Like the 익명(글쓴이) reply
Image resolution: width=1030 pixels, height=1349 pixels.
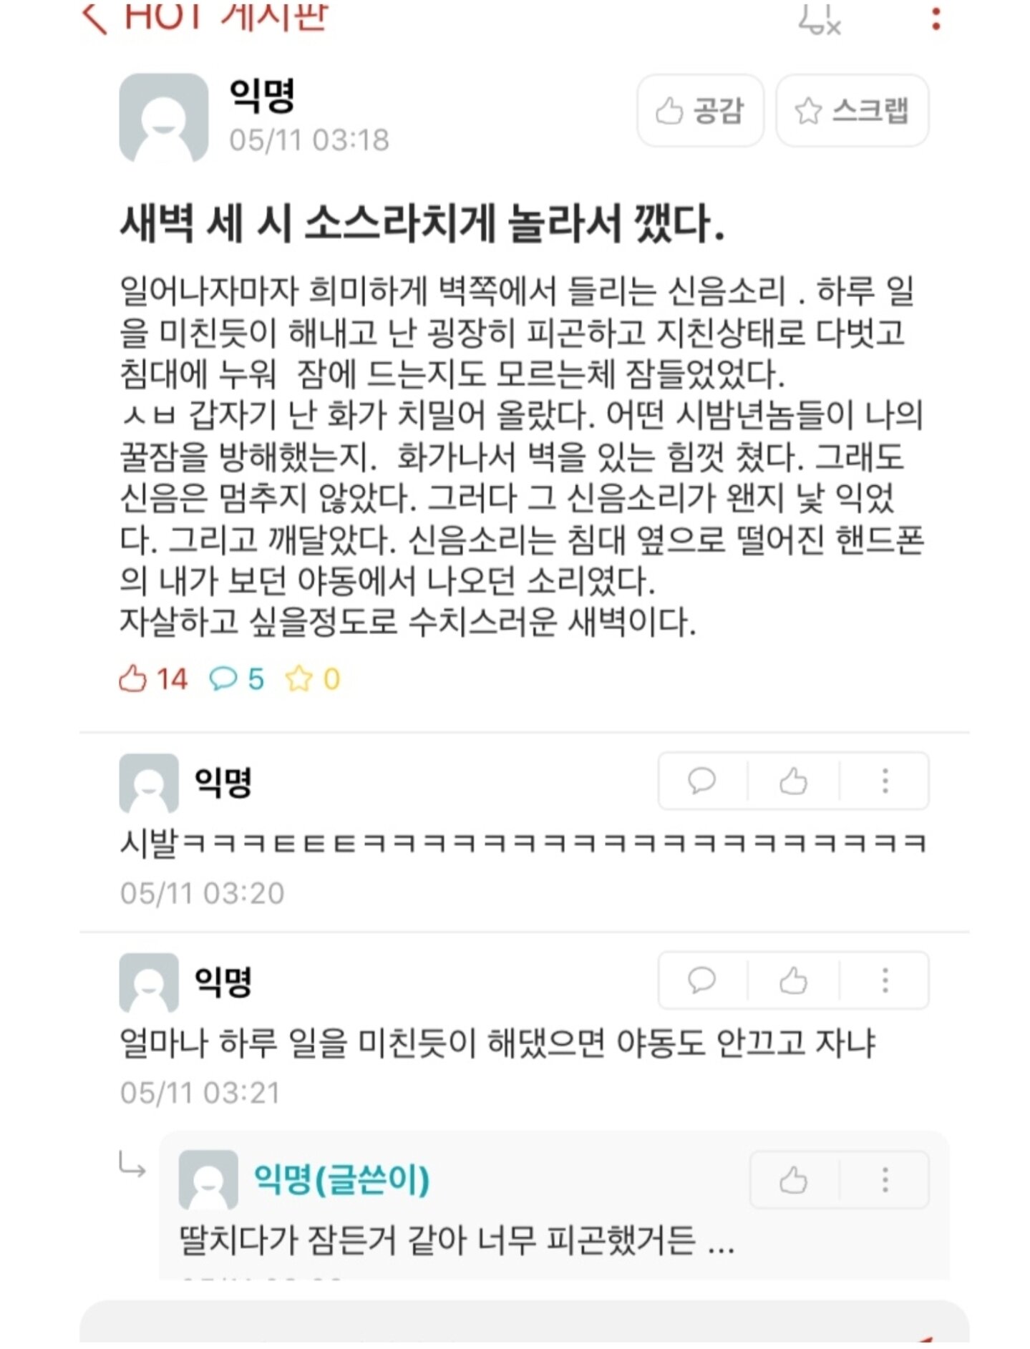(793, 1179)
